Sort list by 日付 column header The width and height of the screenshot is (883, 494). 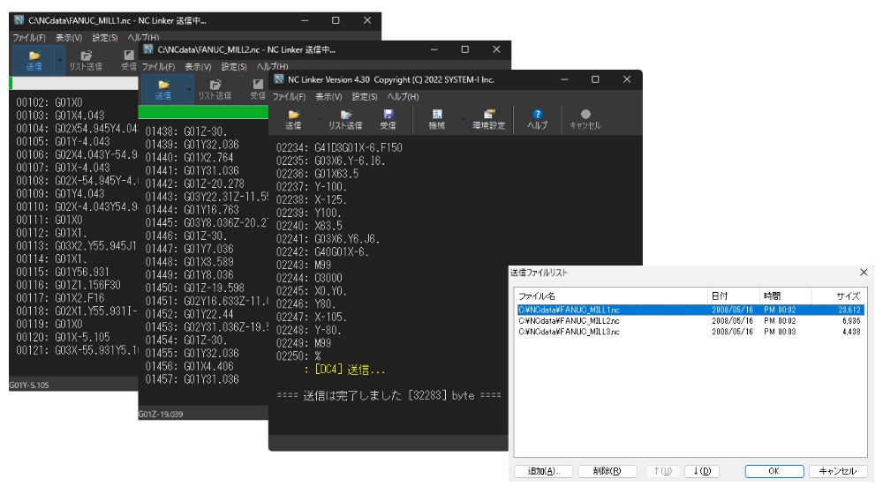pyautogui.click(x=733, y=296)
